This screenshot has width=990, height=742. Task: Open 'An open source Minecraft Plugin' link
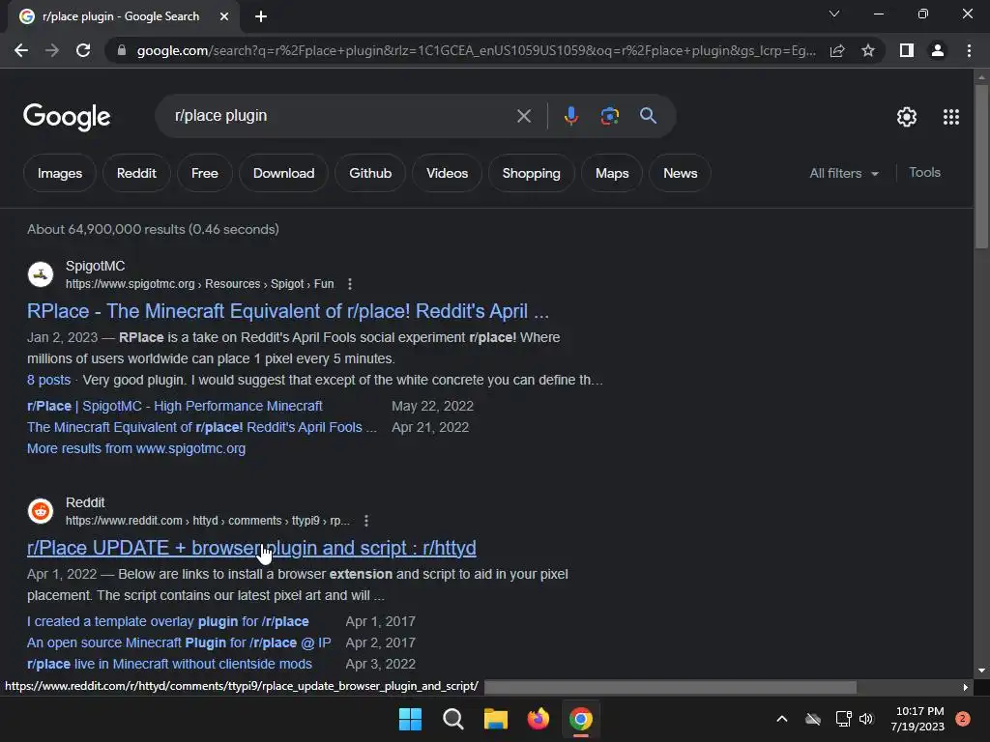[179, 642]
